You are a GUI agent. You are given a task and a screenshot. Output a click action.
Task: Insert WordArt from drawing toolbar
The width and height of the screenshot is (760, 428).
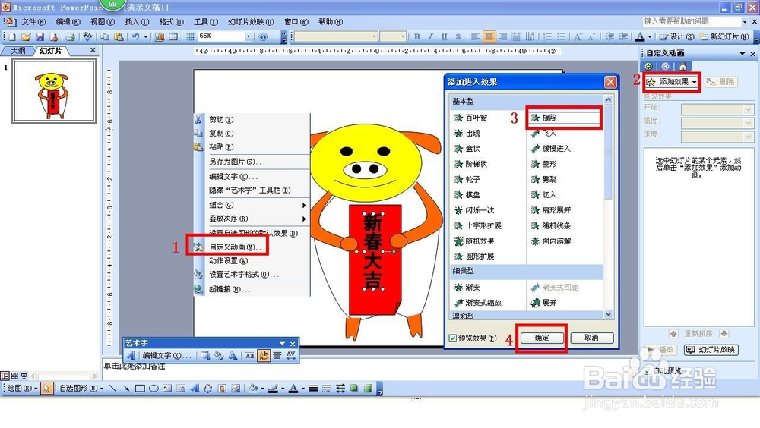(195, 389)
